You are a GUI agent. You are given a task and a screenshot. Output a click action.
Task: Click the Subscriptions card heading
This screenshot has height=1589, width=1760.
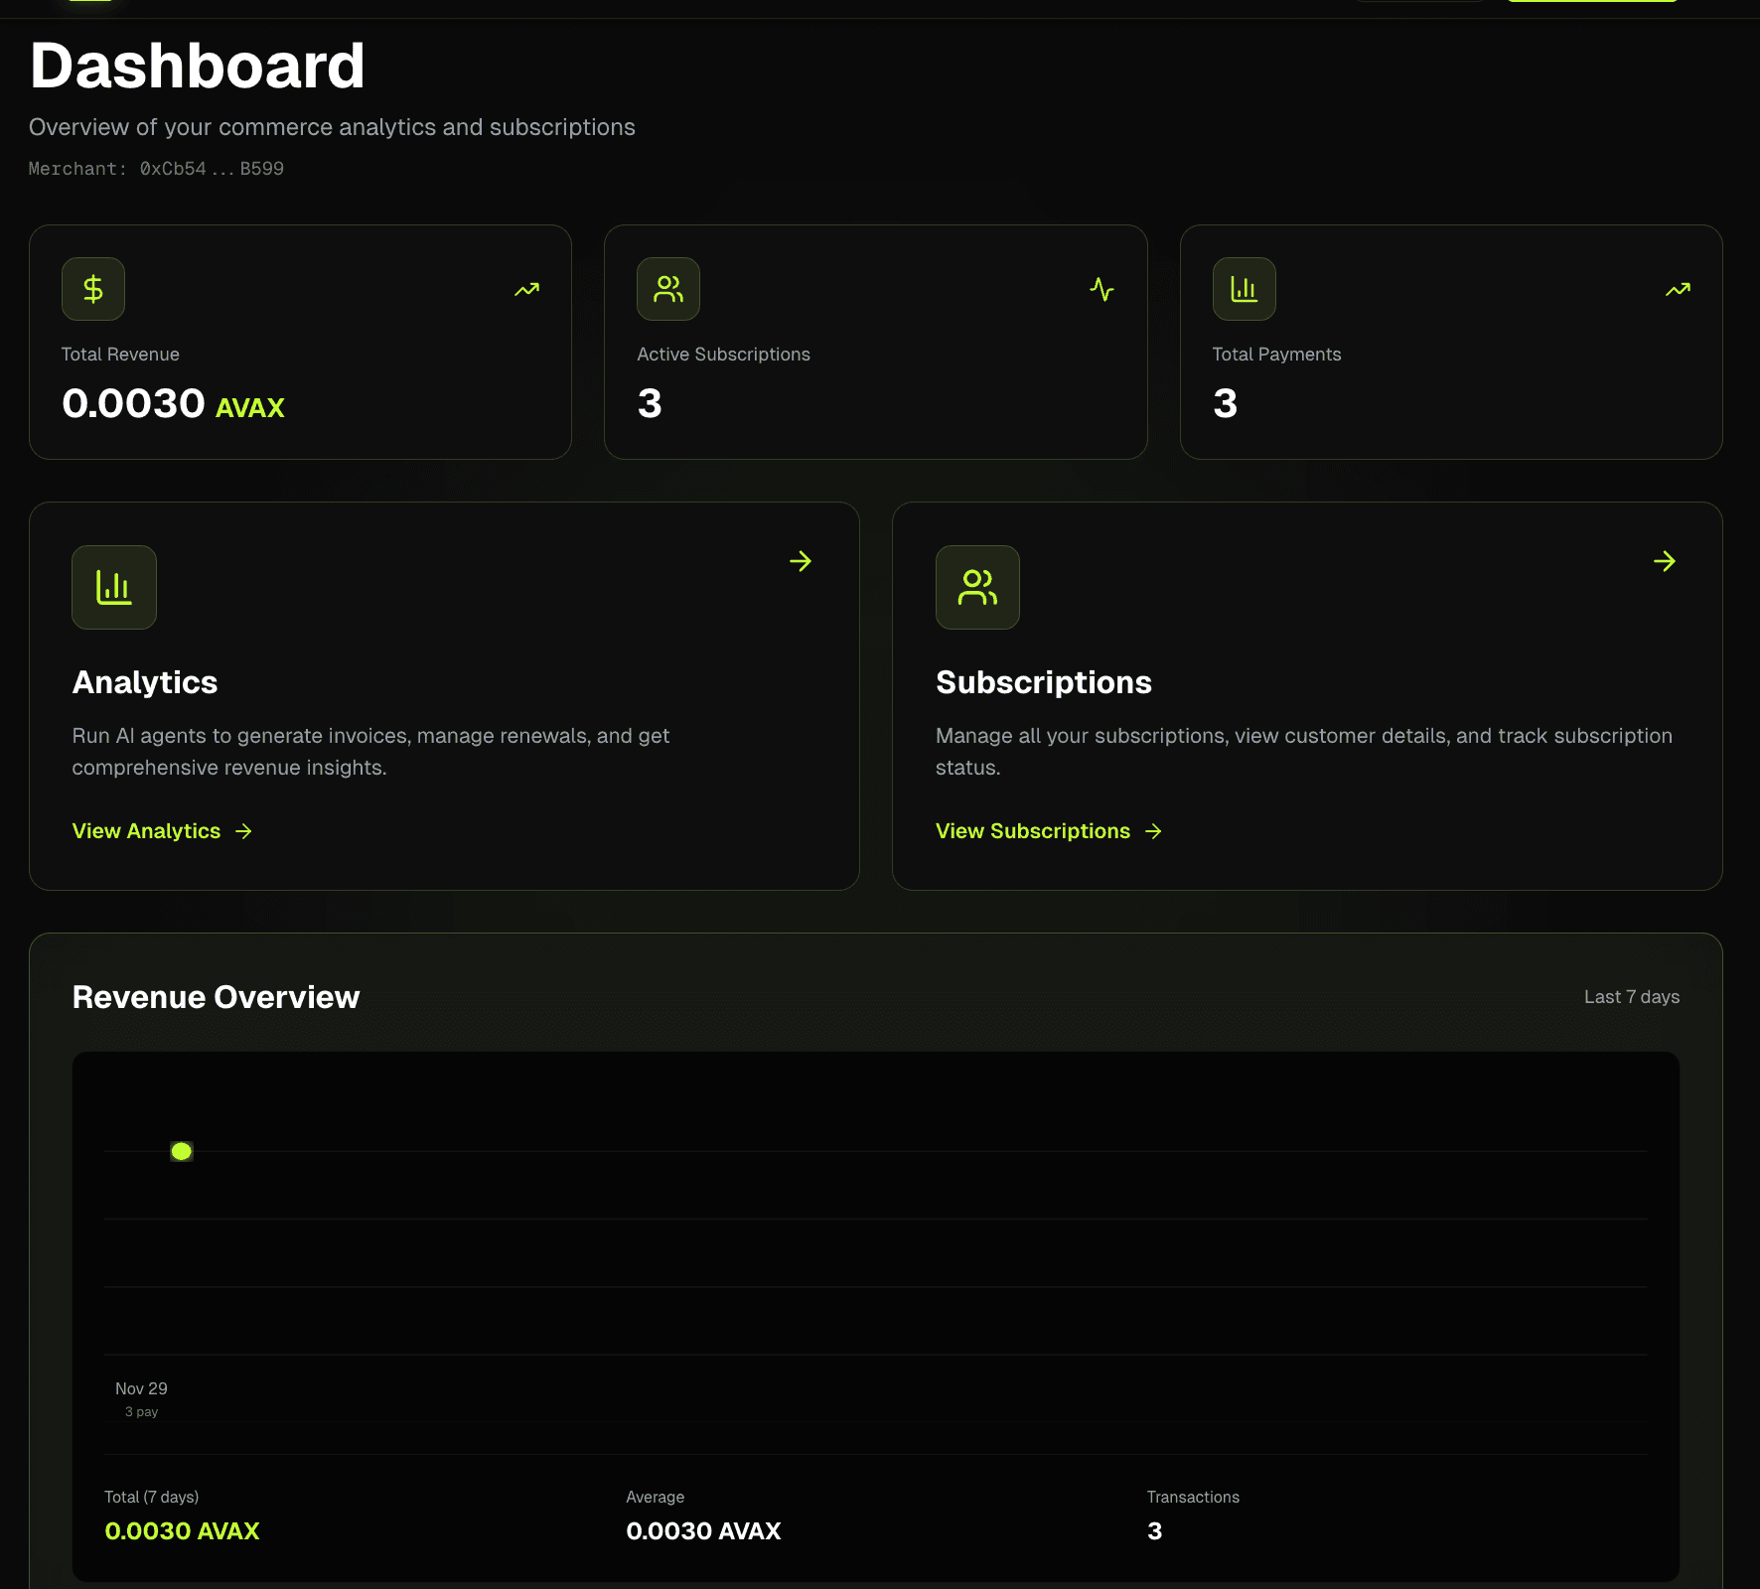pos(1044,682)
